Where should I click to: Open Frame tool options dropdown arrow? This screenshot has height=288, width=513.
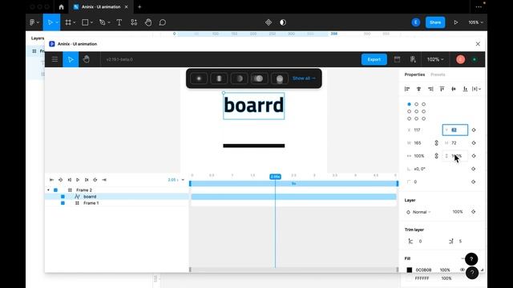pos(75,22)
